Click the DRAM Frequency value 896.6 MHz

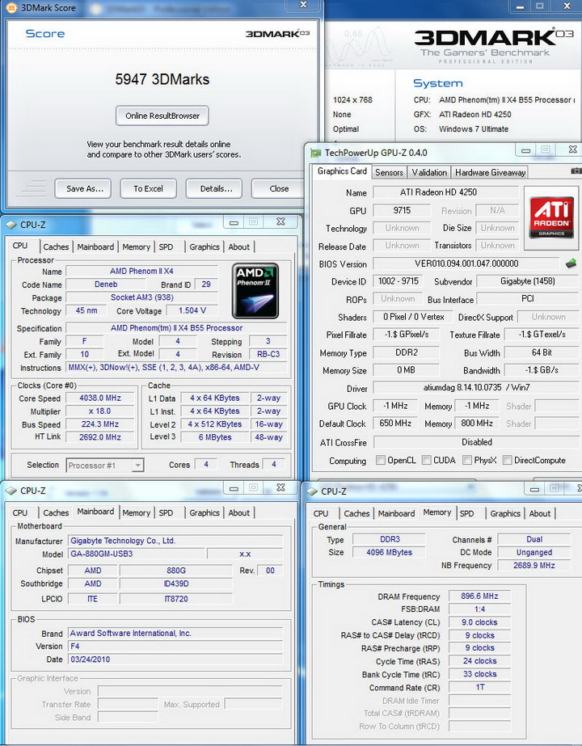[x=479, y=596]
